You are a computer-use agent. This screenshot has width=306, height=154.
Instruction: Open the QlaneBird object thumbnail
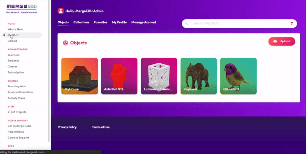point(238,76)
